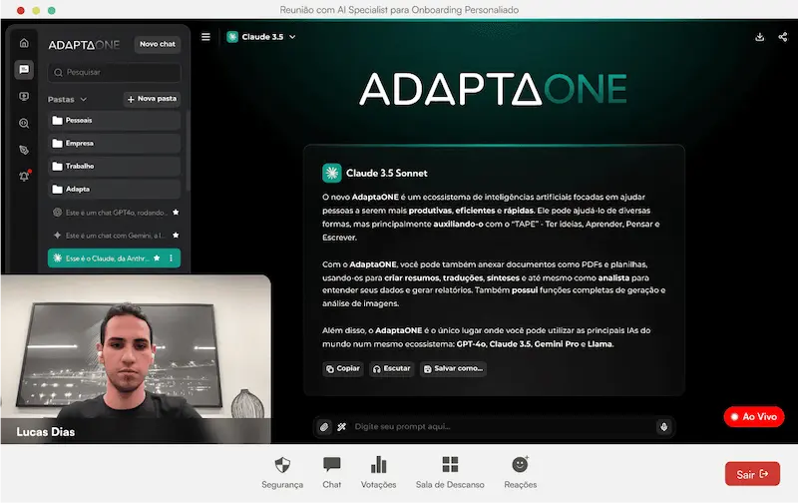Toggle star on Gemini chat entry
The width and height of the screenshot is (798, 503).
[x=176, y=236]
